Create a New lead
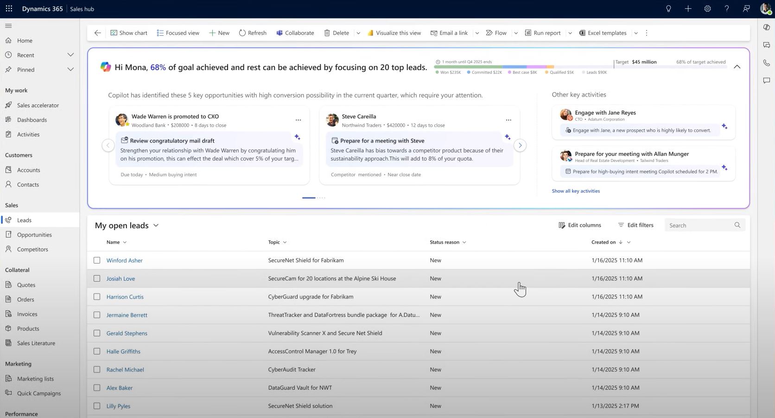 (x=219, y=33)
